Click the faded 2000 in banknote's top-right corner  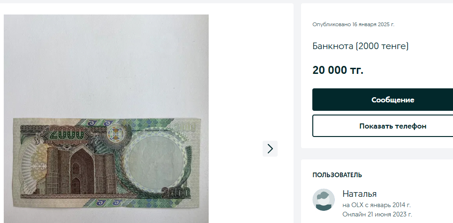[185, 127]
